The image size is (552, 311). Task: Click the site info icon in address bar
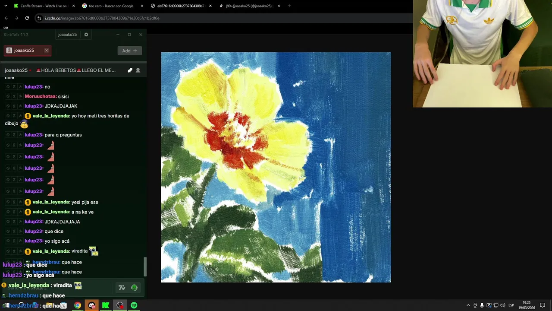click(39, 18)
